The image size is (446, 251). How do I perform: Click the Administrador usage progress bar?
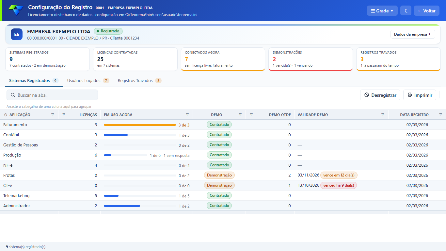(140, 206)
